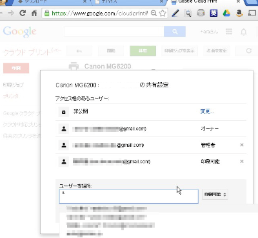The height and width of the screenshot is (238, 258).
Task: Show print jobs for the printer
Action: pos(179,51)
